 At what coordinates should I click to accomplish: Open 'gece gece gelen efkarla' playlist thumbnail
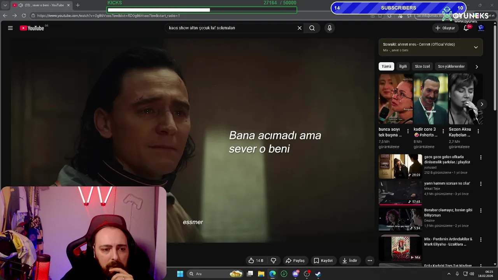(400, 166)
